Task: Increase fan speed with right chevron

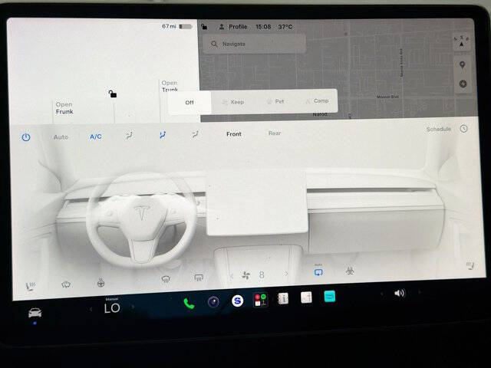Action: [x=286, y=274]
